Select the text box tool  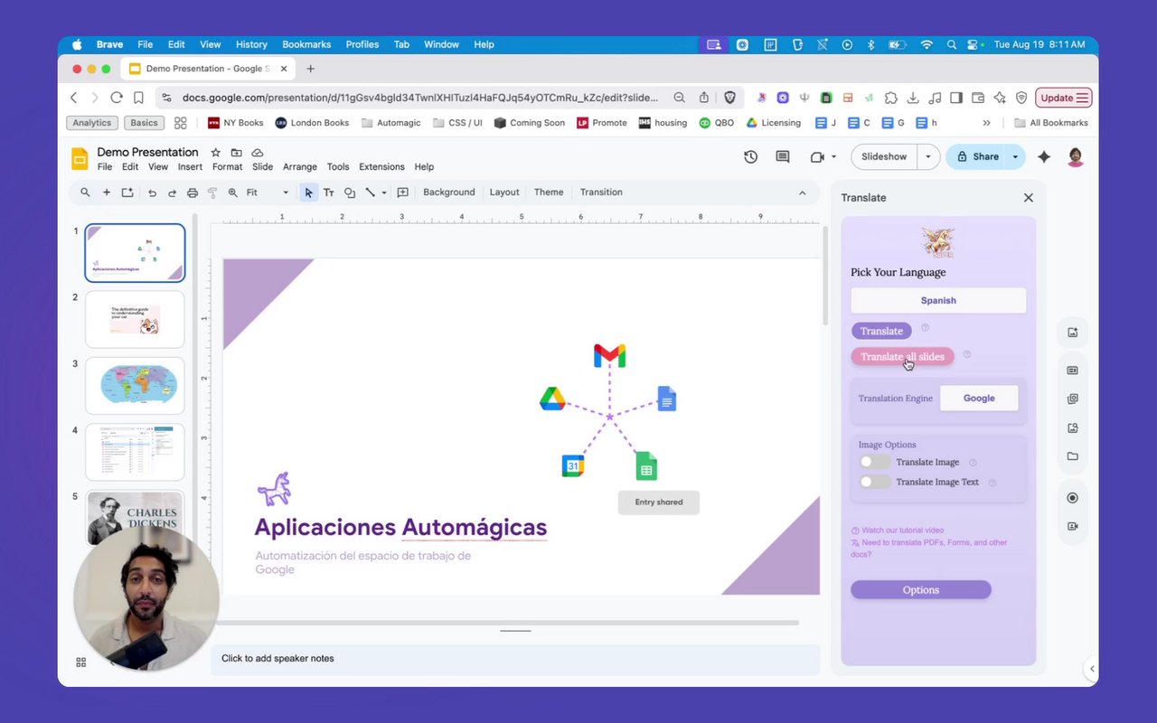coord(329,192)
